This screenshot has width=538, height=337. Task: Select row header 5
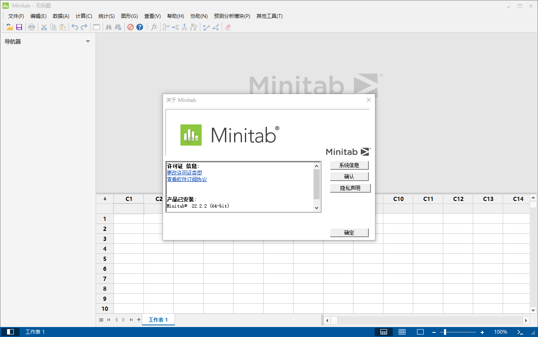click(105, 259)
